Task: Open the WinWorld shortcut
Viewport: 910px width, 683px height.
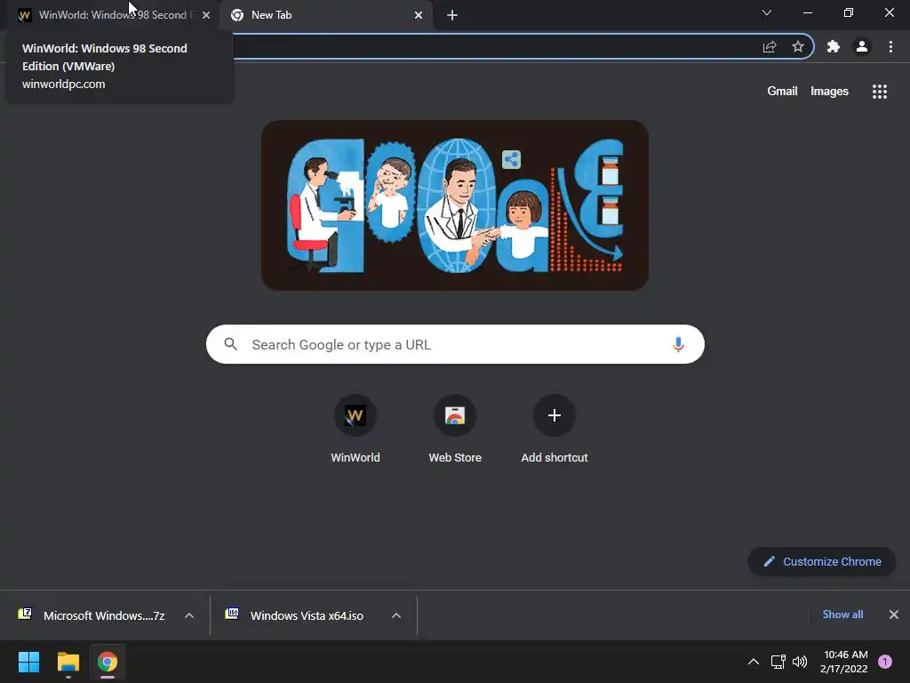Action: tap(355, 430)
